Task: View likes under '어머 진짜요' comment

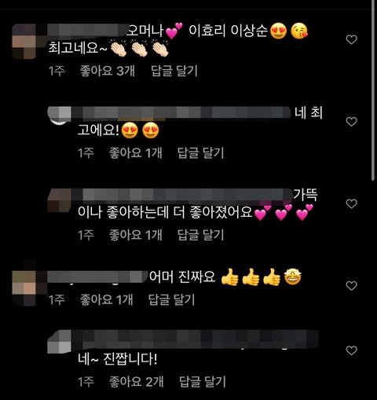Action: (x=106, y=299)
